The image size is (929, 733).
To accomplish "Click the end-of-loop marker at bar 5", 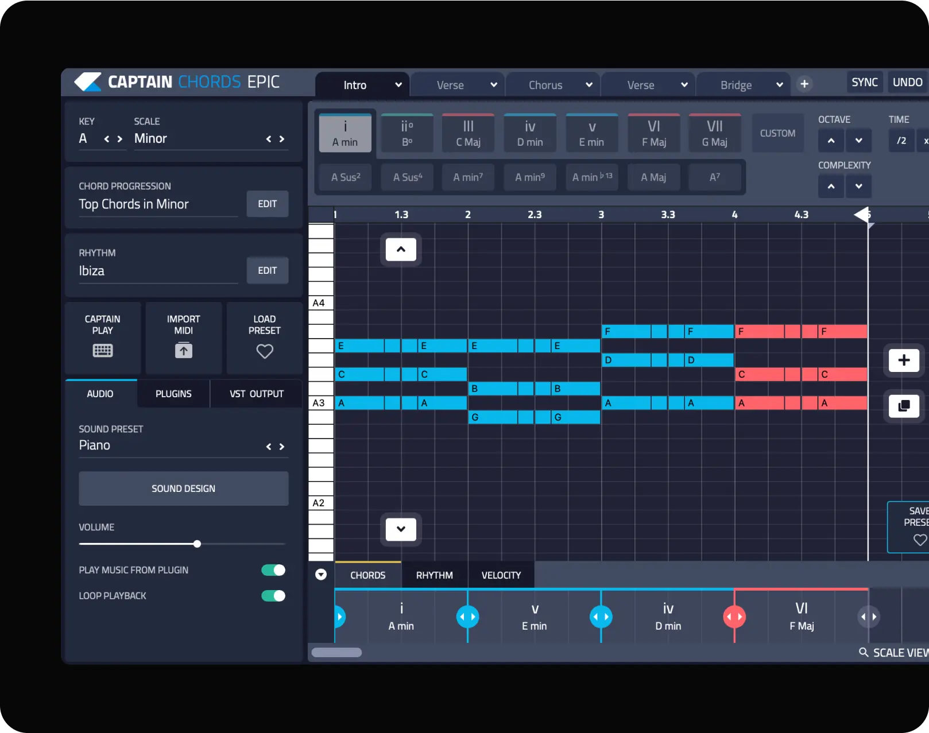I will tap(863, 215).
